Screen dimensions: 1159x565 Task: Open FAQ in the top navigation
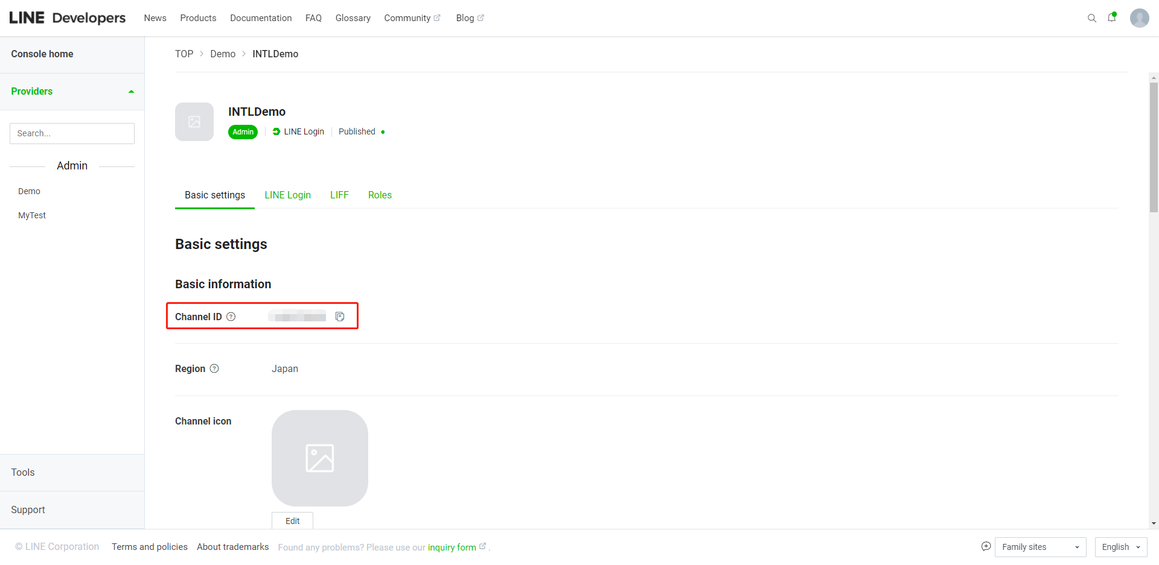(313, 18)
